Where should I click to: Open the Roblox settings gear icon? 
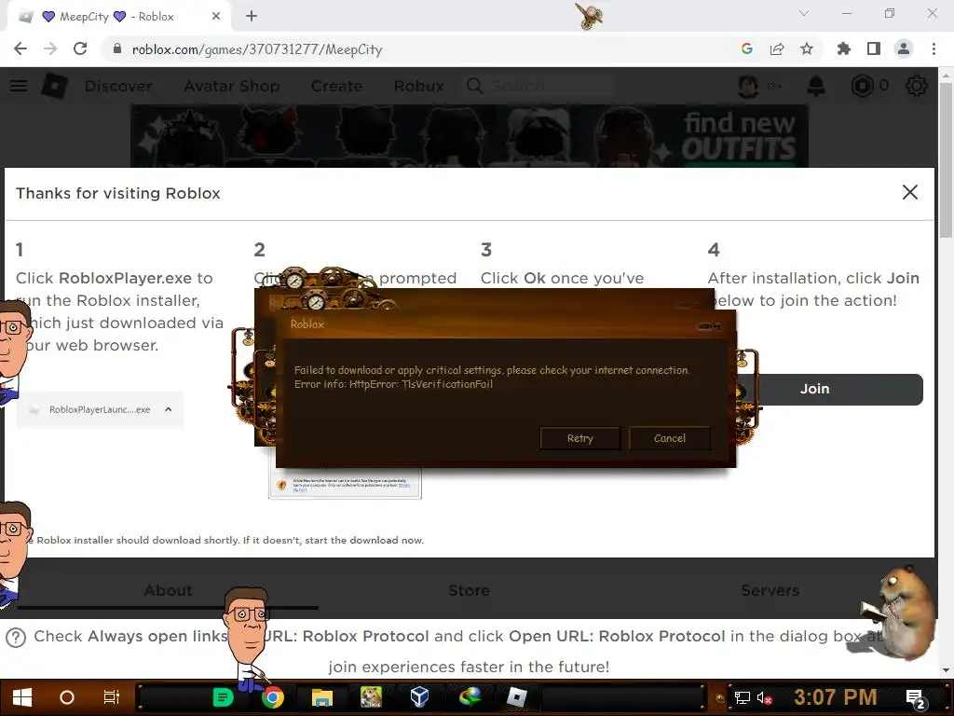[917, 86]
